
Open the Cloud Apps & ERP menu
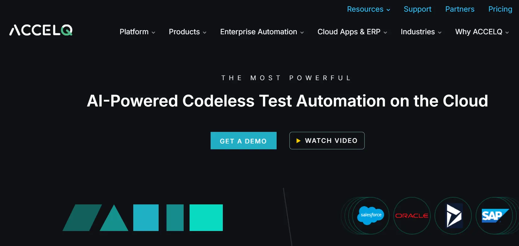coord(352,32)
